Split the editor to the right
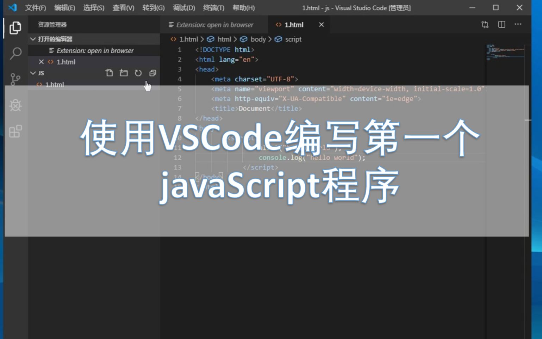The width and height of the screenshot is (542, 339). pyautogui.click(x=501, y=24)
